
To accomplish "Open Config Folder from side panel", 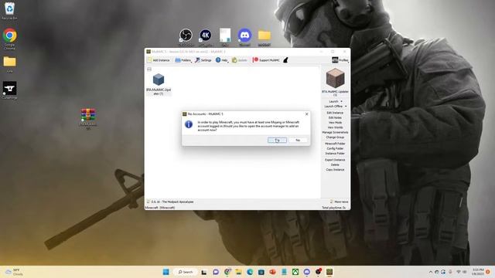I will tap(335, 148).
